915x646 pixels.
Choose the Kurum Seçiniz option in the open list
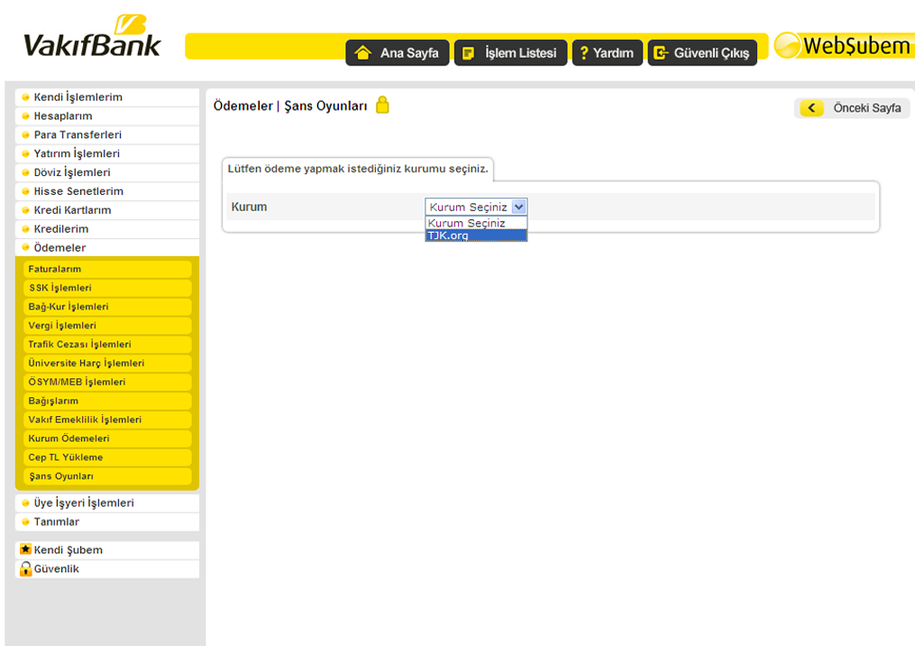[x=476, y=223]
